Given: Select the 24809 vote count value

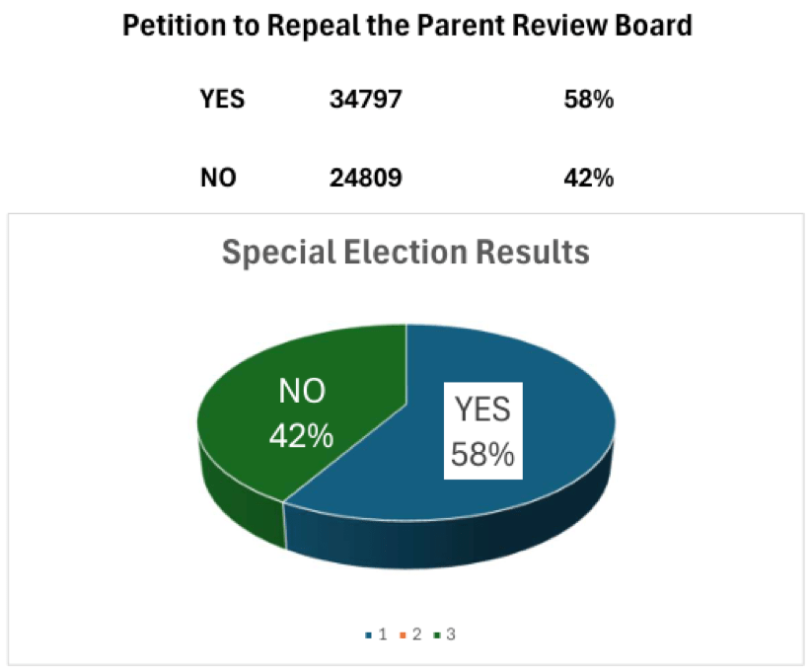Looking at the screenshot, I should point(366,179).
